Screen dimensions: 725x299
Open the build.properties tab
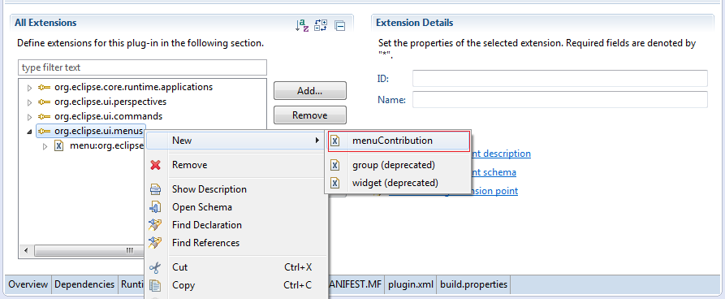[x=473, y=284]
